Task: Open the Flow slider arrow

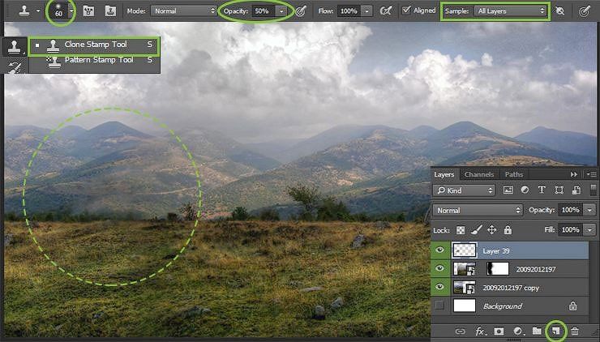Action: pos(366,11)
